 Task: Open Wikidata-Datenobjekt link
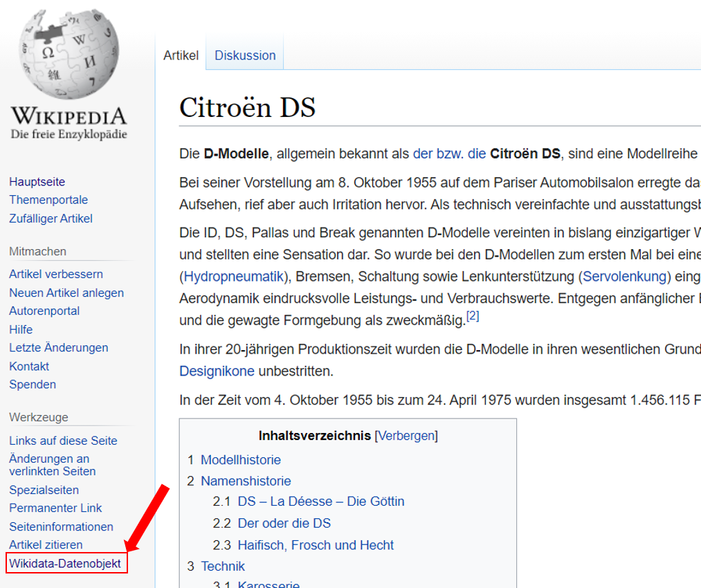point(65,563)
